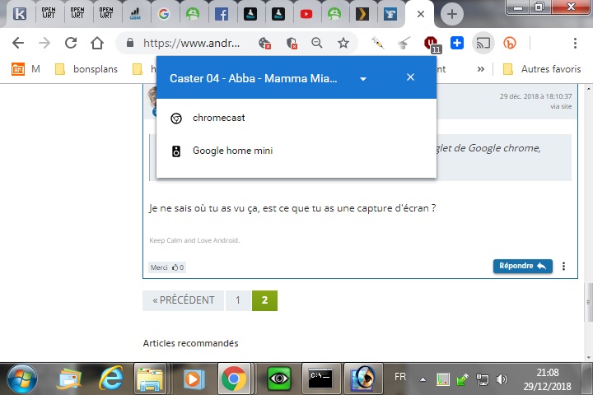
Task: Open uBlock Origin extension showing 11
Action: pos(432,44)
